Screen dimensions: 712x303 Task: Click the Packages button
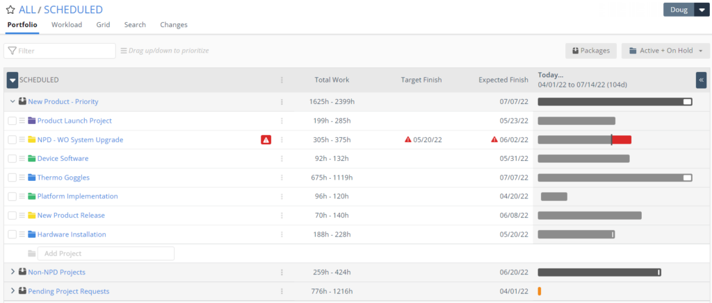click(591, 51)
